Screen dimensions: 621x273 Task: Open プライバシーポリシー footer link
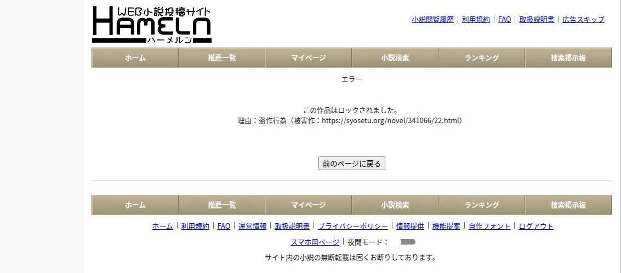(353, 226)
